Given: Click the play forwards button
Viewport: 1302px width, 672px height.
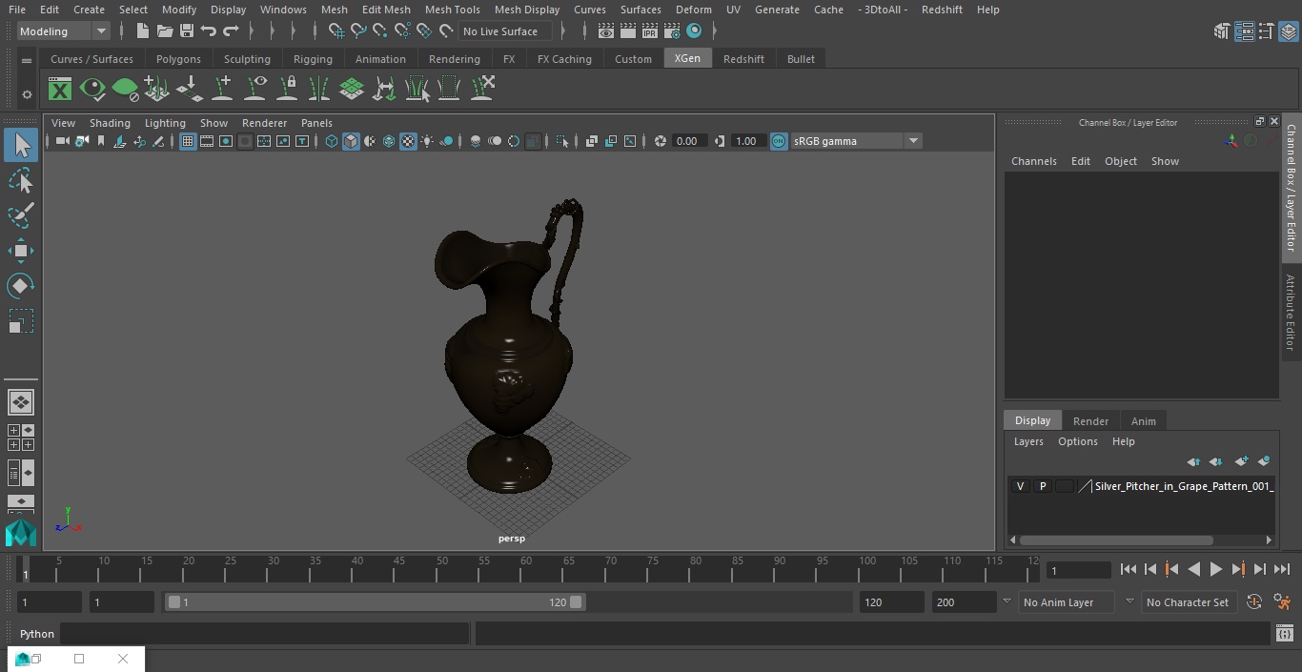Looking at the screenshot, I should click(1215, 569).
